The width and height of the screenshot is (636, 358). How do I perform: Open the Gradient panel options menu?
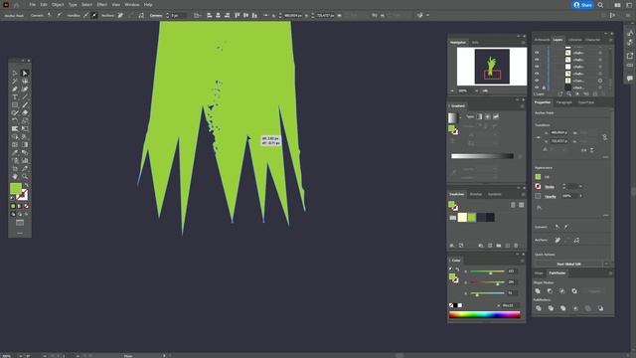tap(523, 106)
